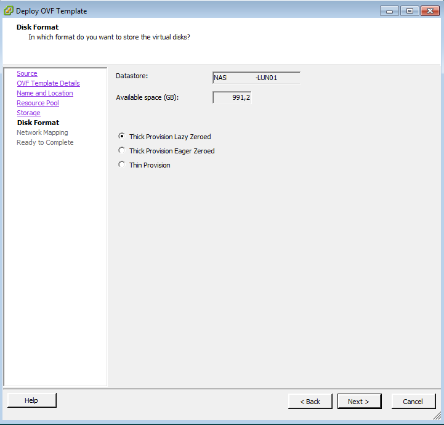Image resolution: width=444 pixels, height=425 pixels.
Task: Click the Datastore: label
Action: tap(132, 76)
